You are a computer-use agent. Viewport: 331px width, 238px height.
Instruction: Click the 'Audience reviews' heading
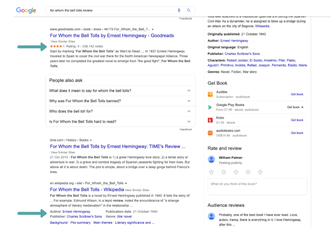(x=226, y=205)
